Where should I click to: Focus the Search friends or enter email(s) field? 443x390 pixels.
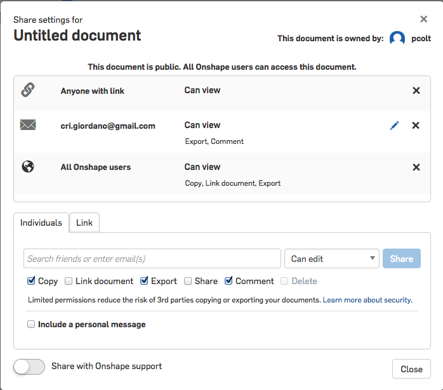[x=152, y=259]
